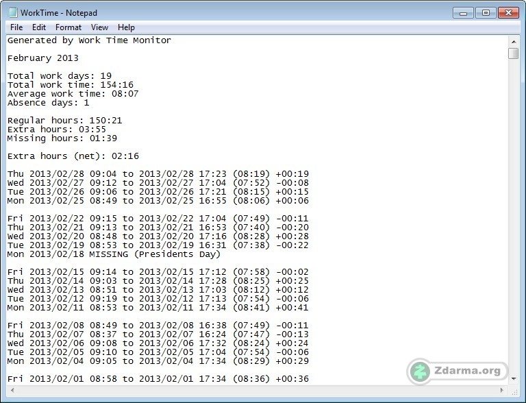Open the Help menu
Image resolution: width=526 pixels, height=403 pixels.
[126, 27]
